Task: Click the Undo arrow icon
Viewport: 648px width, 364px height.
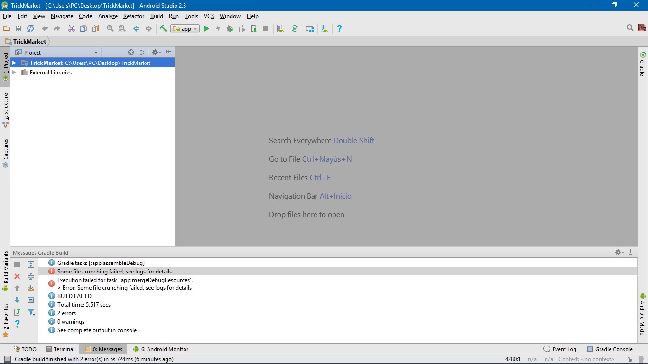Action: pyautogui.click(x=45, y=29)
